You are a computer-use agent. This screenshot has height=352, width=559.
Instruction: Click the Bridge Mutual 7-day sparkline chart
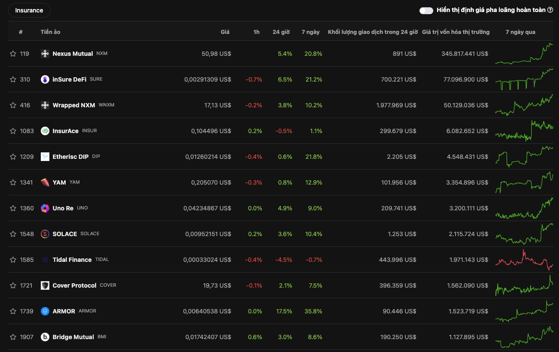tap(524, 337)
